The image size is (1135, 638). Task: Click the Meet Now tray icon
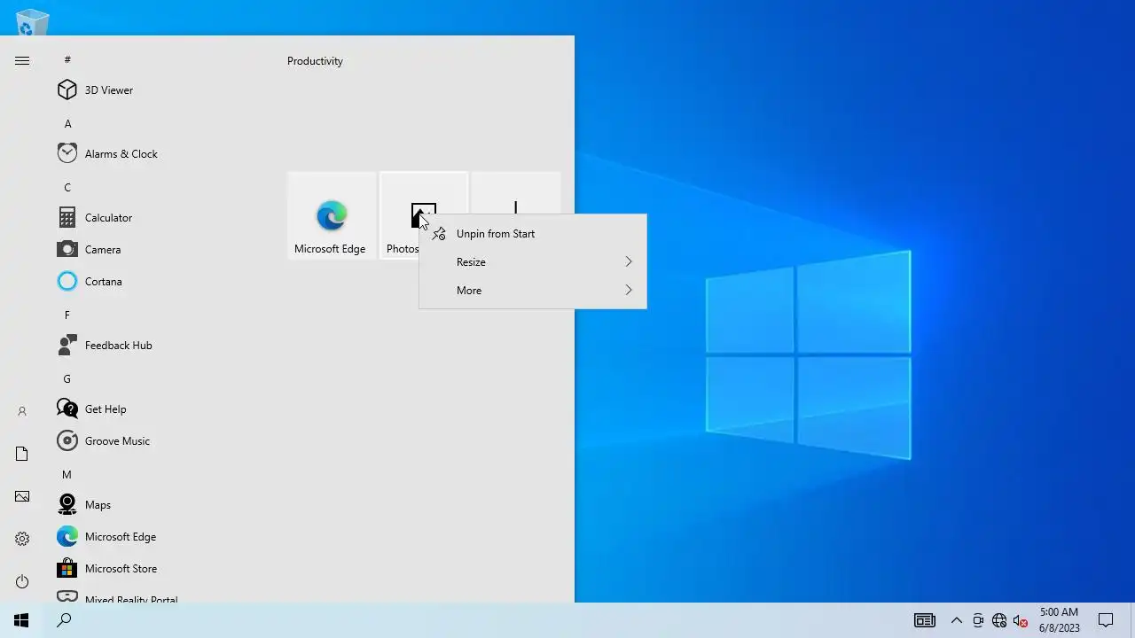pos(978,620)
